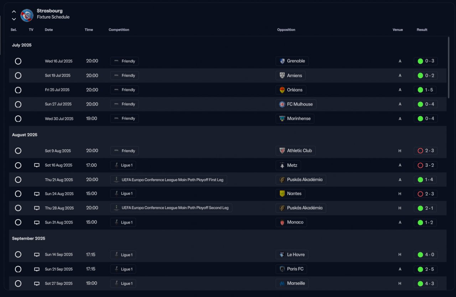Click the Nantes club badge
456x297 pixels.
tap(282, 194)
